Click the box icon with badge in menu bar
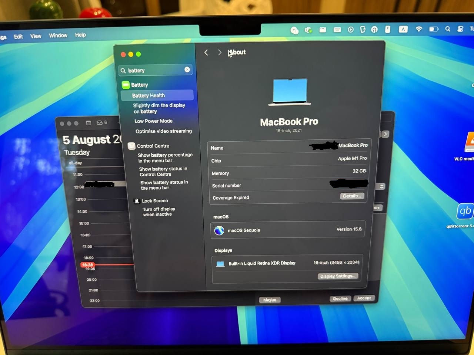 [x=295, y=30]
